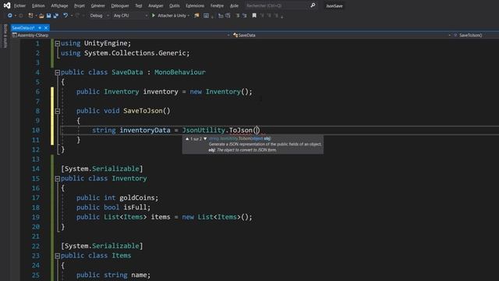Open the Fichier menu
Viewport: 499px width, 281px height.
19,5
